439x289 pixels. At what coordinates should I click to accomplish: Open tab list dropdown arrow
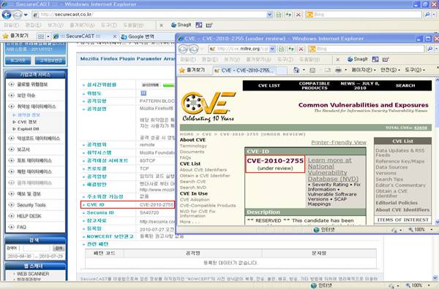48,36
